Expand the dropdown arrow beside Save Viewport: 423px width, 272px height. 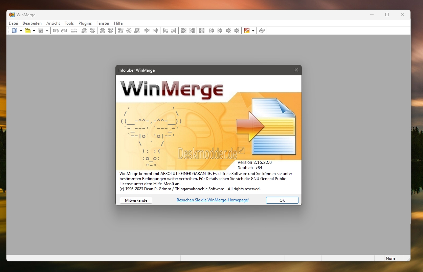click(47, 31)
